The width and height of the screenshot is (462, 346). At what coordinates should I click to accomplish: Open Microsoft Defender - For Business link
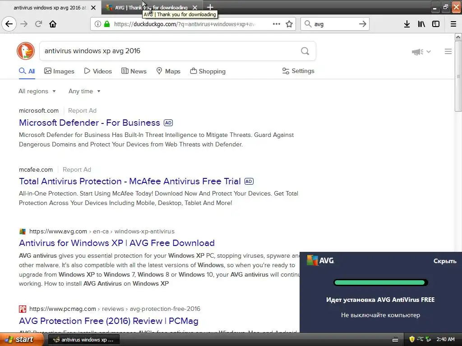pyautogui.click(x=90, y=123)
